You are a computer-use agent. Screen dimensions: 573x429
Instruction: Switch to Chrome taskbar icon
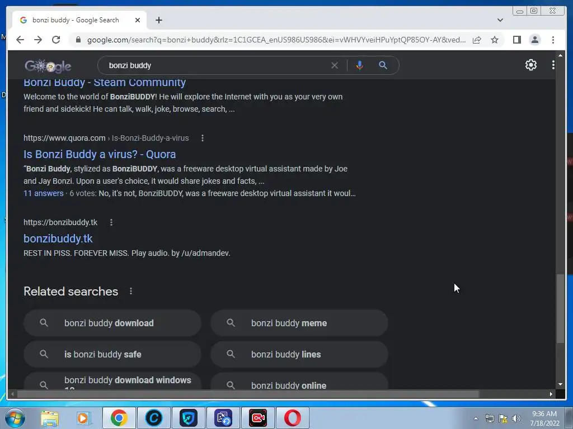pyautogui.click(x=119, y=418)
